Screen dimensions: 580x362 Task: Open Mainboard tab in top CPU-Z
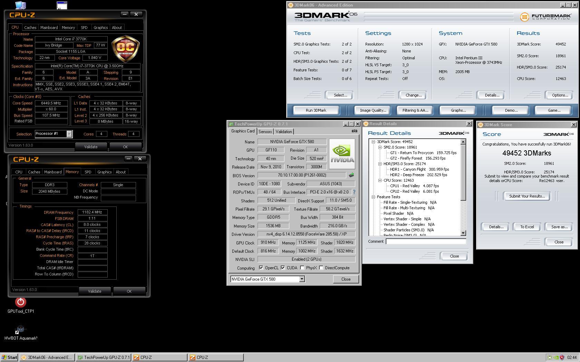tap(49, 28)
